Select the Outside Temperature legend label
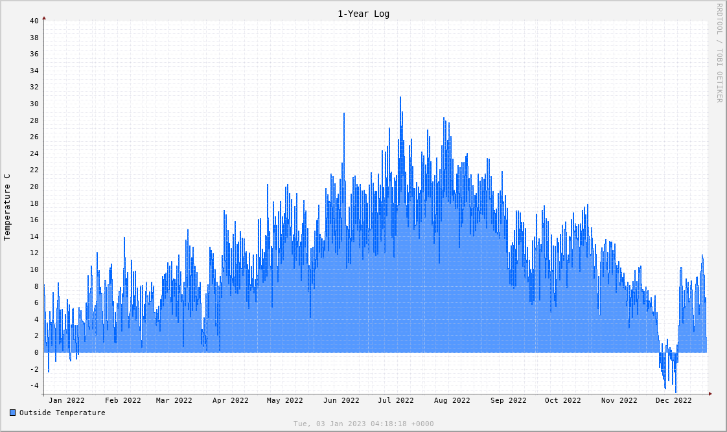 point(62,413)
